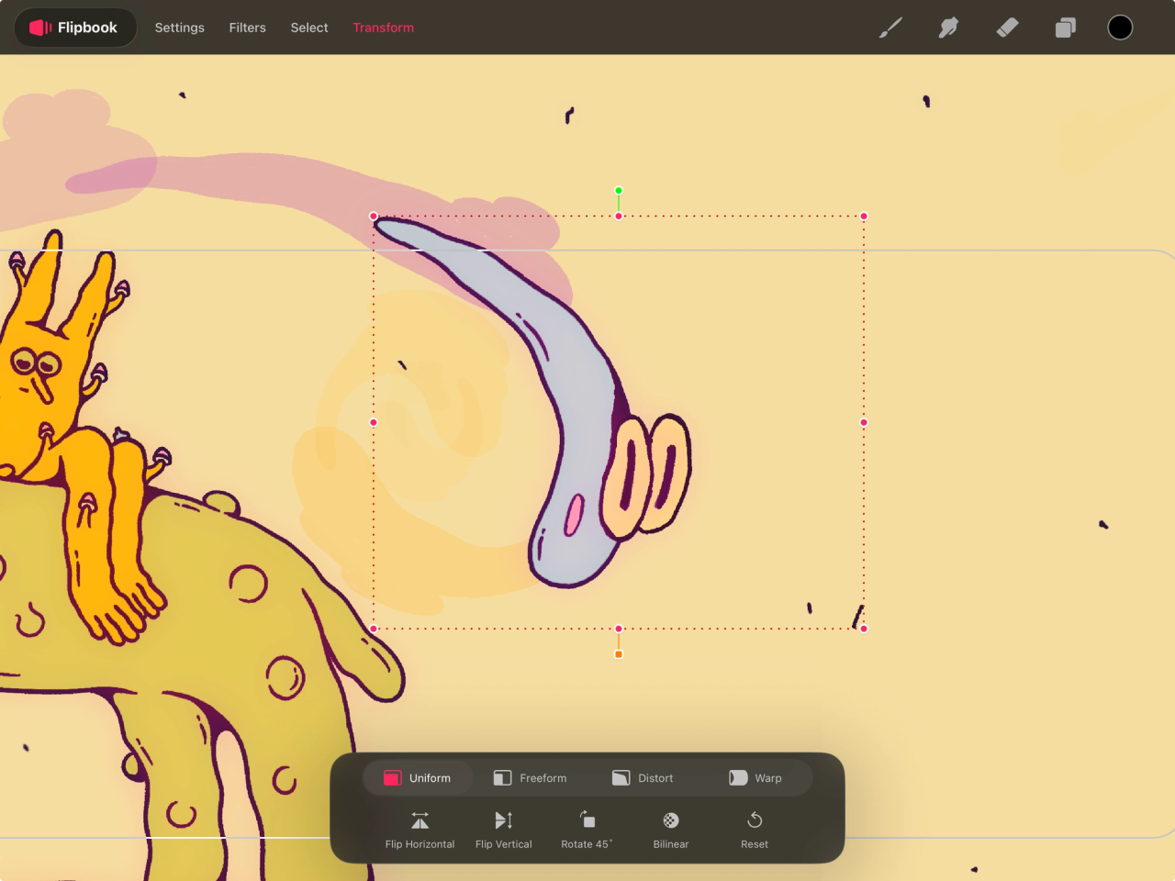Click the Flip Vertical icon

click(503, 829)
